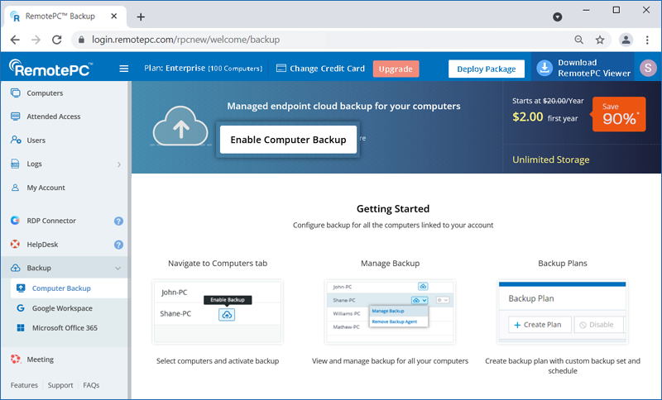
Task: Click the HelpDesk help question icon
Action: pyautogui.click(x=118, y=245)
